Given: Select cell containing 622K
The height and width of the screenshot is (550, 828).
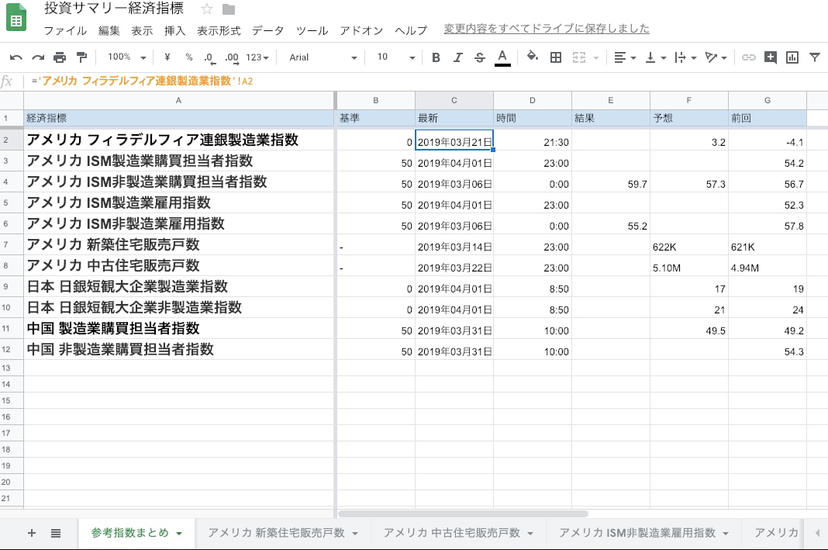Looking at the screenshot, I should click(x=688, y=245).
